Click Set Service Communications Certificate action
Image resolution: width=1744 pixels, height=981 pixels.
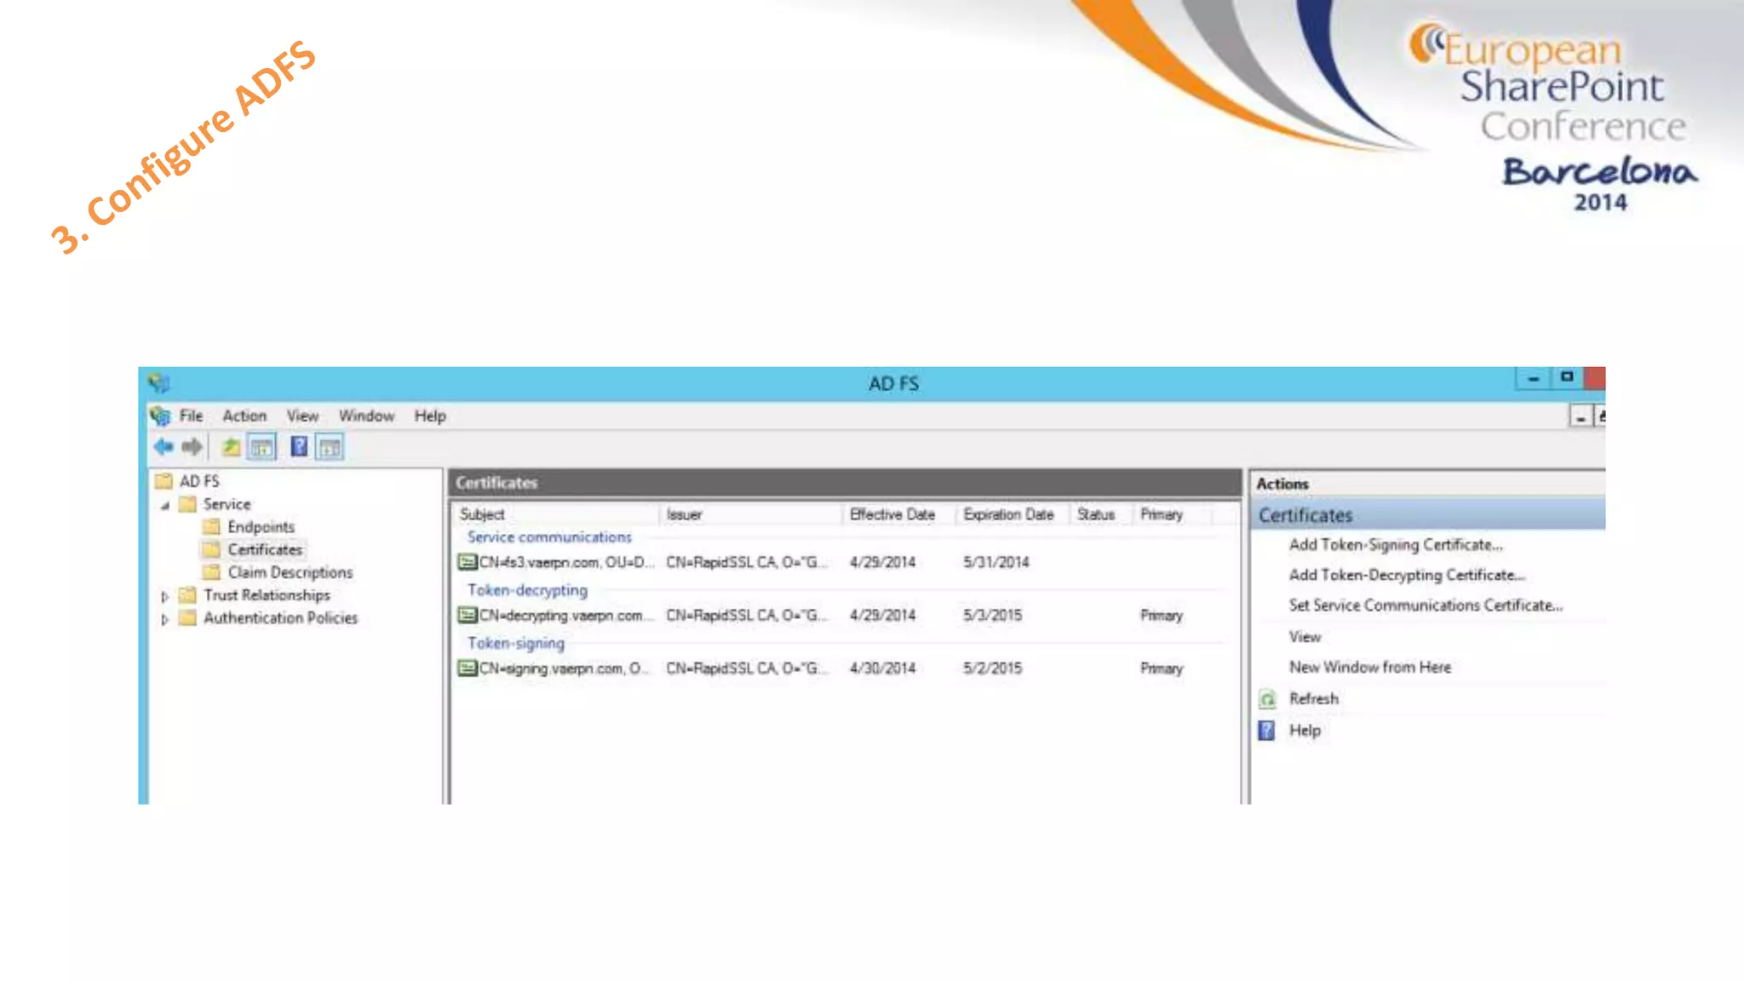click(x=1425, y=605)
